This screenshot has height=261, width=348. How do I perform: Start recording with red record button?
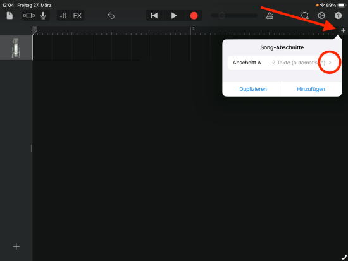click(194, 16)
